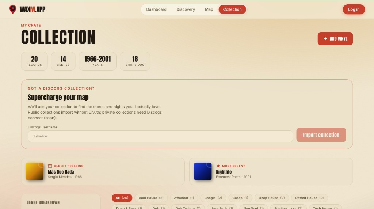
Task: Open the Más Que Nada album cover
Action: [x=35, y=171]
